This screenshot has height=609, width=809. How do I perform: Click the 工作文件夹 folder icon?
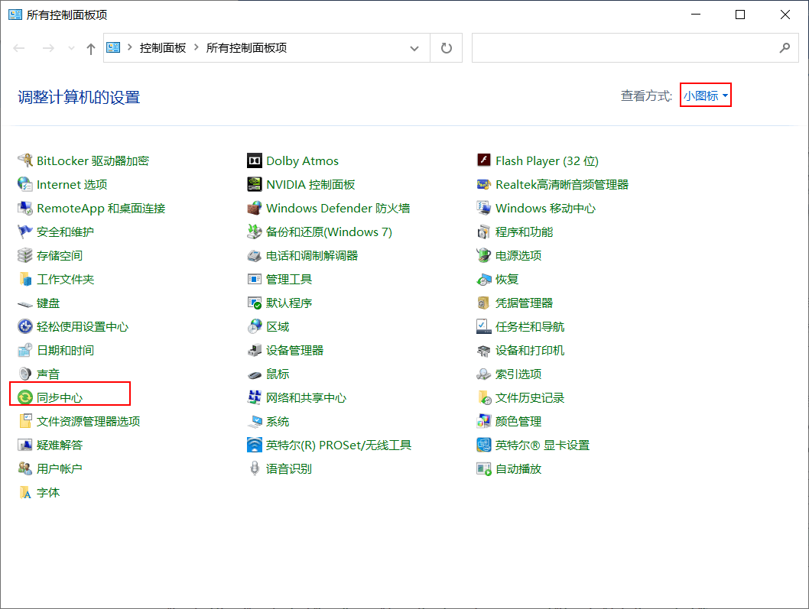point(24,279)
